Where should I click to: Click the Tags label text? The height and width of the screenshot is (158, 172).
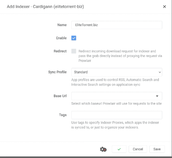coord(63,115)
